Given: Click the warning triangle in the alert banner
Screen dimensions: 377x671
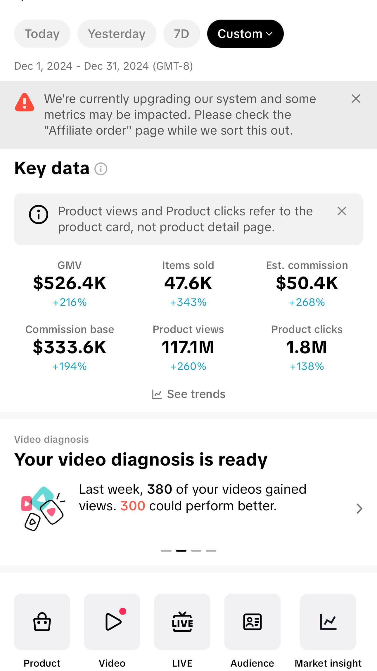Looking at the screenshot, I should click(x=25, y=102).
